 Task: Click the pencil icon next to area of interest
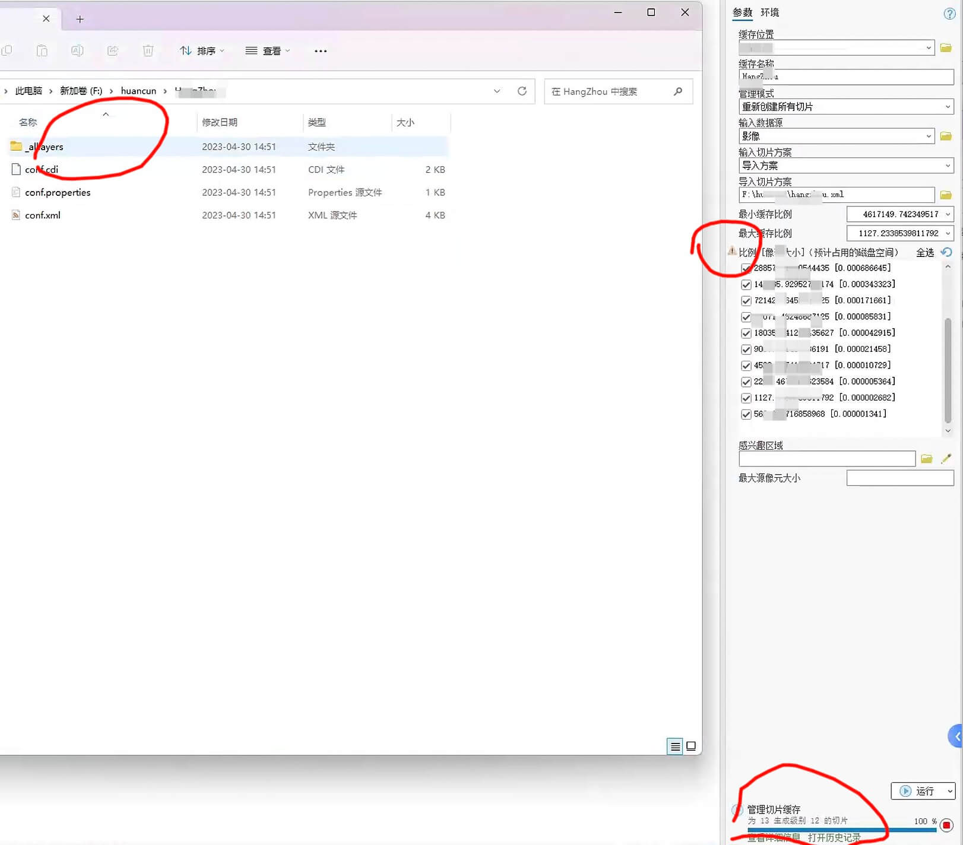point(946,459)
